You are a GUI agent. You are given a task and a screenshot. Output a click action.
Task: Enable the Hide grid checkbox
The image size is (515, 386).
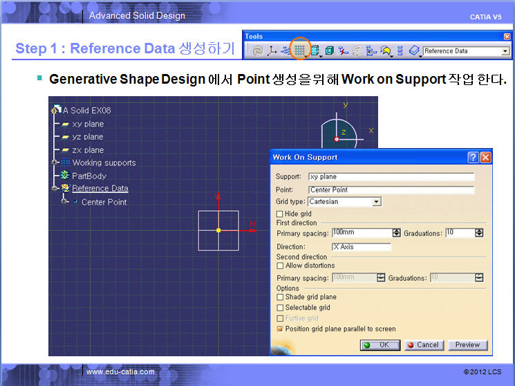[x=280, y=214]
